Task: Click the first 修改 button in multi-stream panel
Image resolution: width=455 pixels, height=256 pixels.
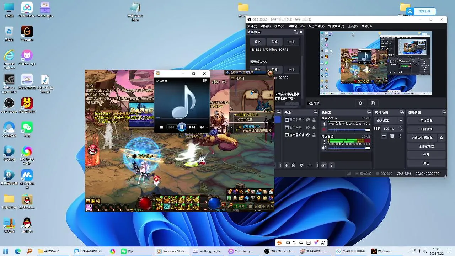Action: (275, 42)
